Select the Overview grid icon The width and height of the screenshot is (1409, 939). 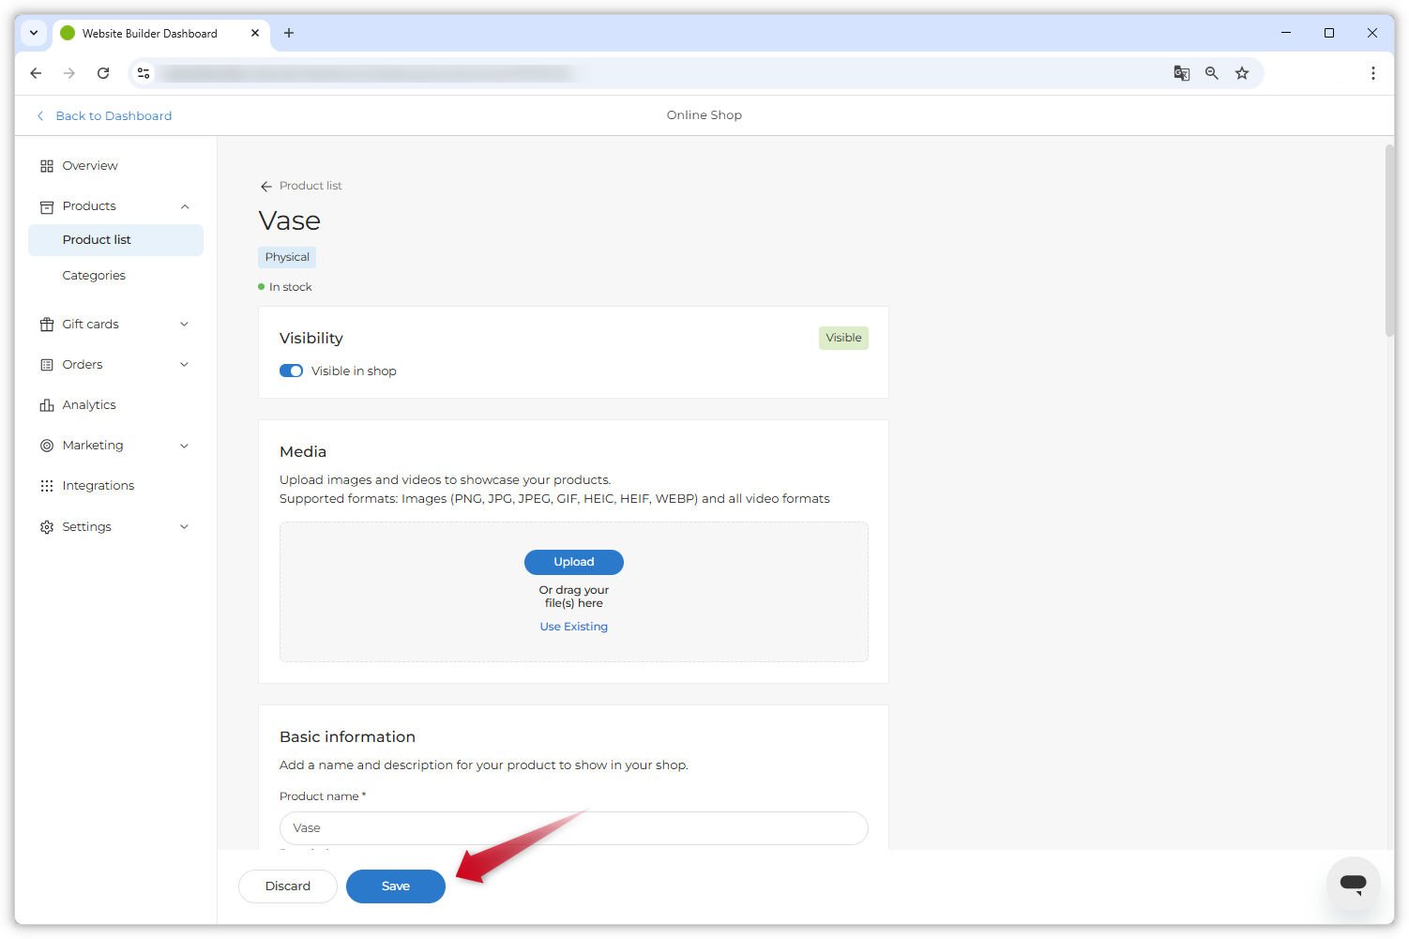point(47,165)
